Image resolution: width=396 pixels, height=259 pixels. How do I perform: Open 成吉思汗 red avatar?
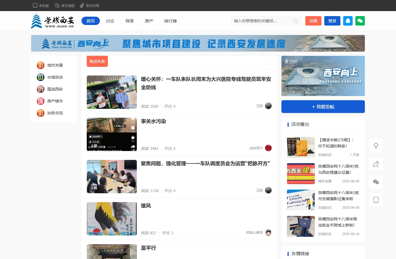tap(268, 148)
